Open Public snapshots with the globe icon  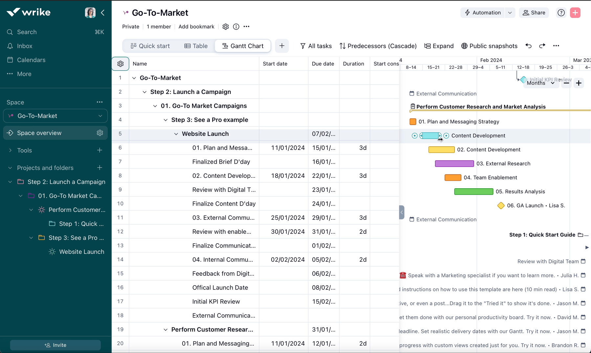pyautogui.click(x=490, y=46)
